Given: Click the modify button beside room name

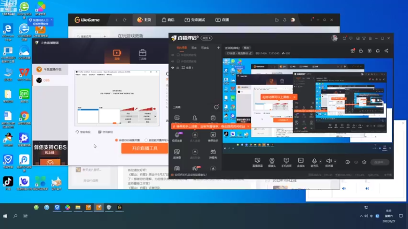Looking at the screenshot, I should tap(246, 48).
